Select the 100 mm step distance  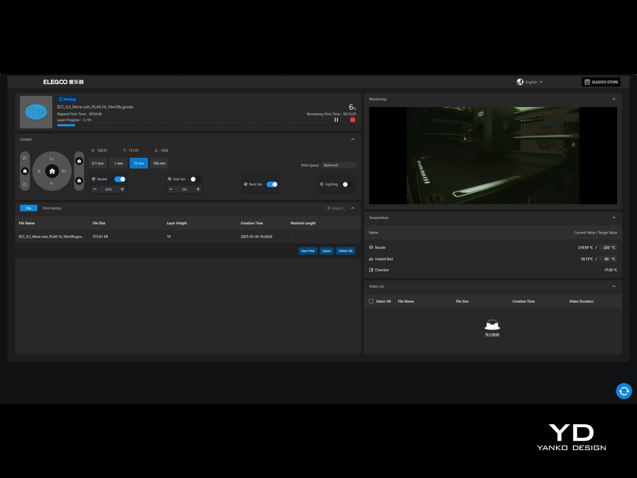159,163
